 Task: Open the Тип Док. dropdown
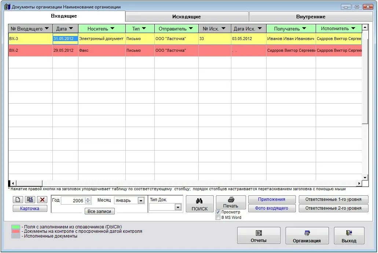178,207
